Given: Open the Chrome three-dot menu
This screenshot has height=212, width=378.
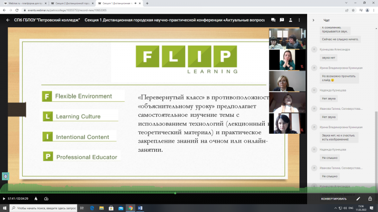Looking at the screenshot, I should [374, 10].
